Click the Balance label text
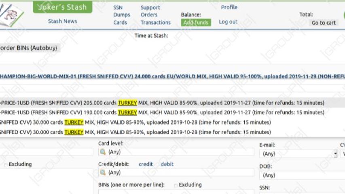This screenshot has height=194, width=345. (x=191, y=15)
